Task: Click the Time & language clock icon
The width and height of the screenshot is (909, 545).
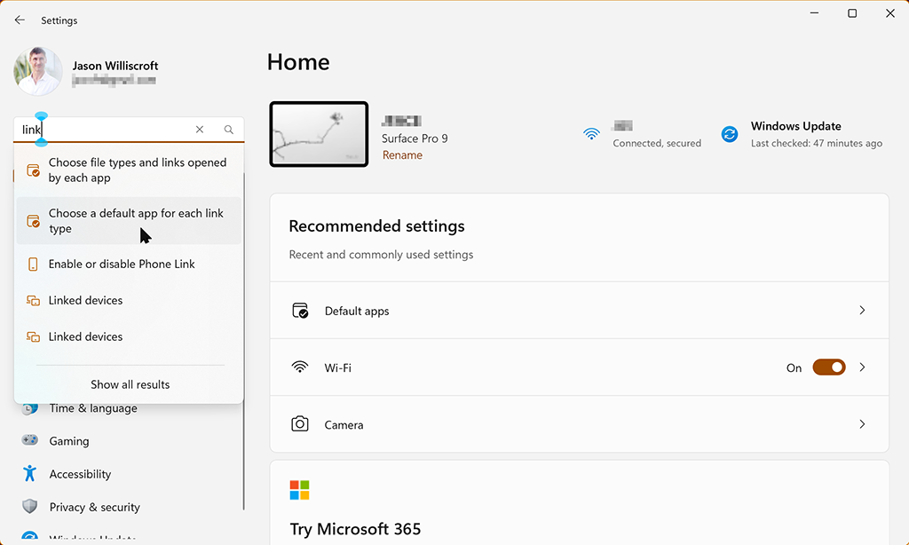Action: point(29,408)
